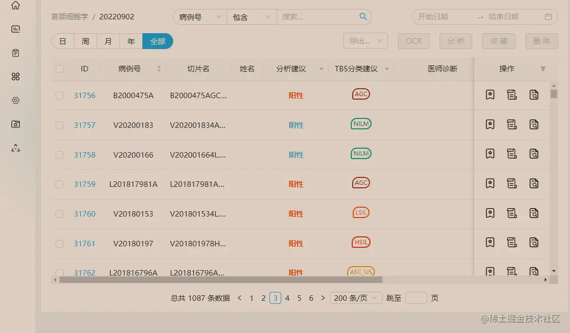Open document preview icon for case 31758

(534, 154)
